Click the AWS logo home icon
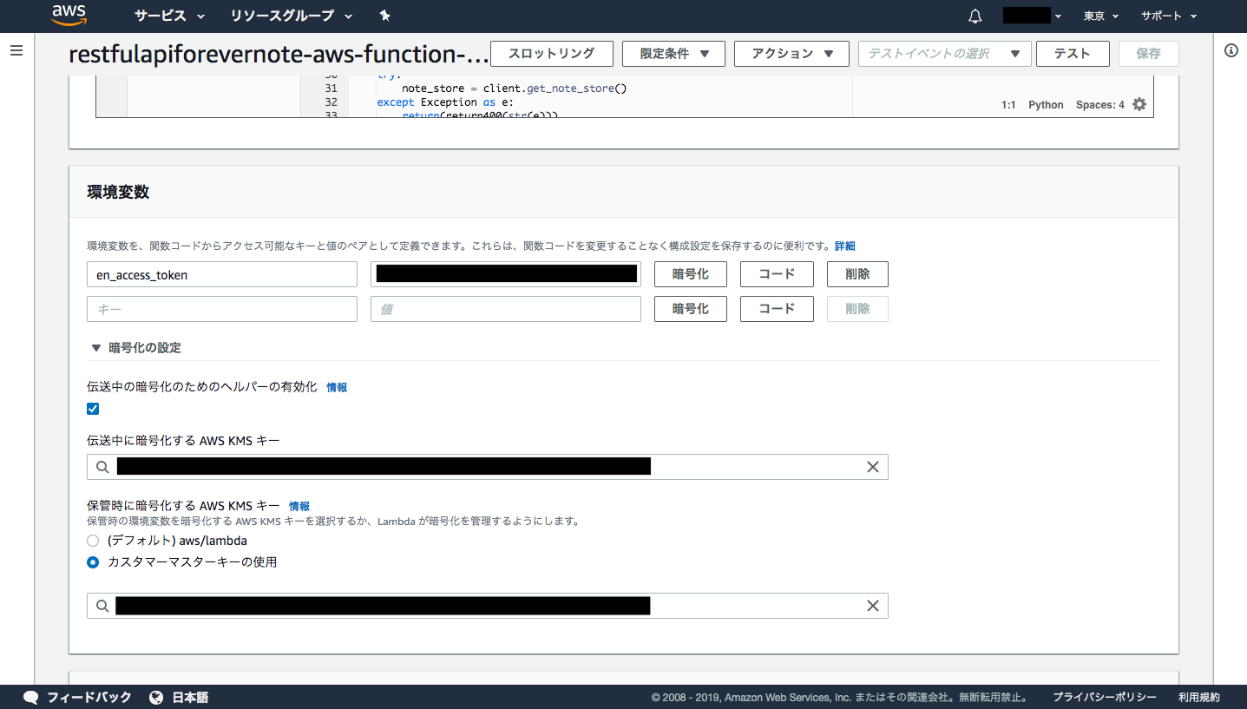This screenshot has width=1247, height=709. (x=69, y=15)
